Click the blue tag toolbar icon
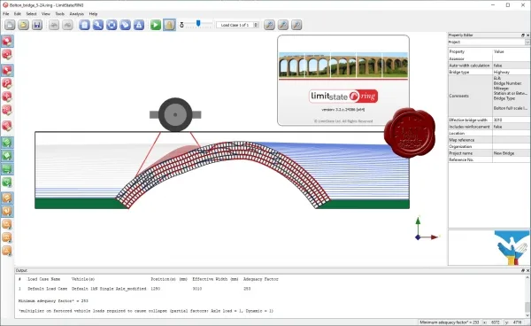 [125, 25]
